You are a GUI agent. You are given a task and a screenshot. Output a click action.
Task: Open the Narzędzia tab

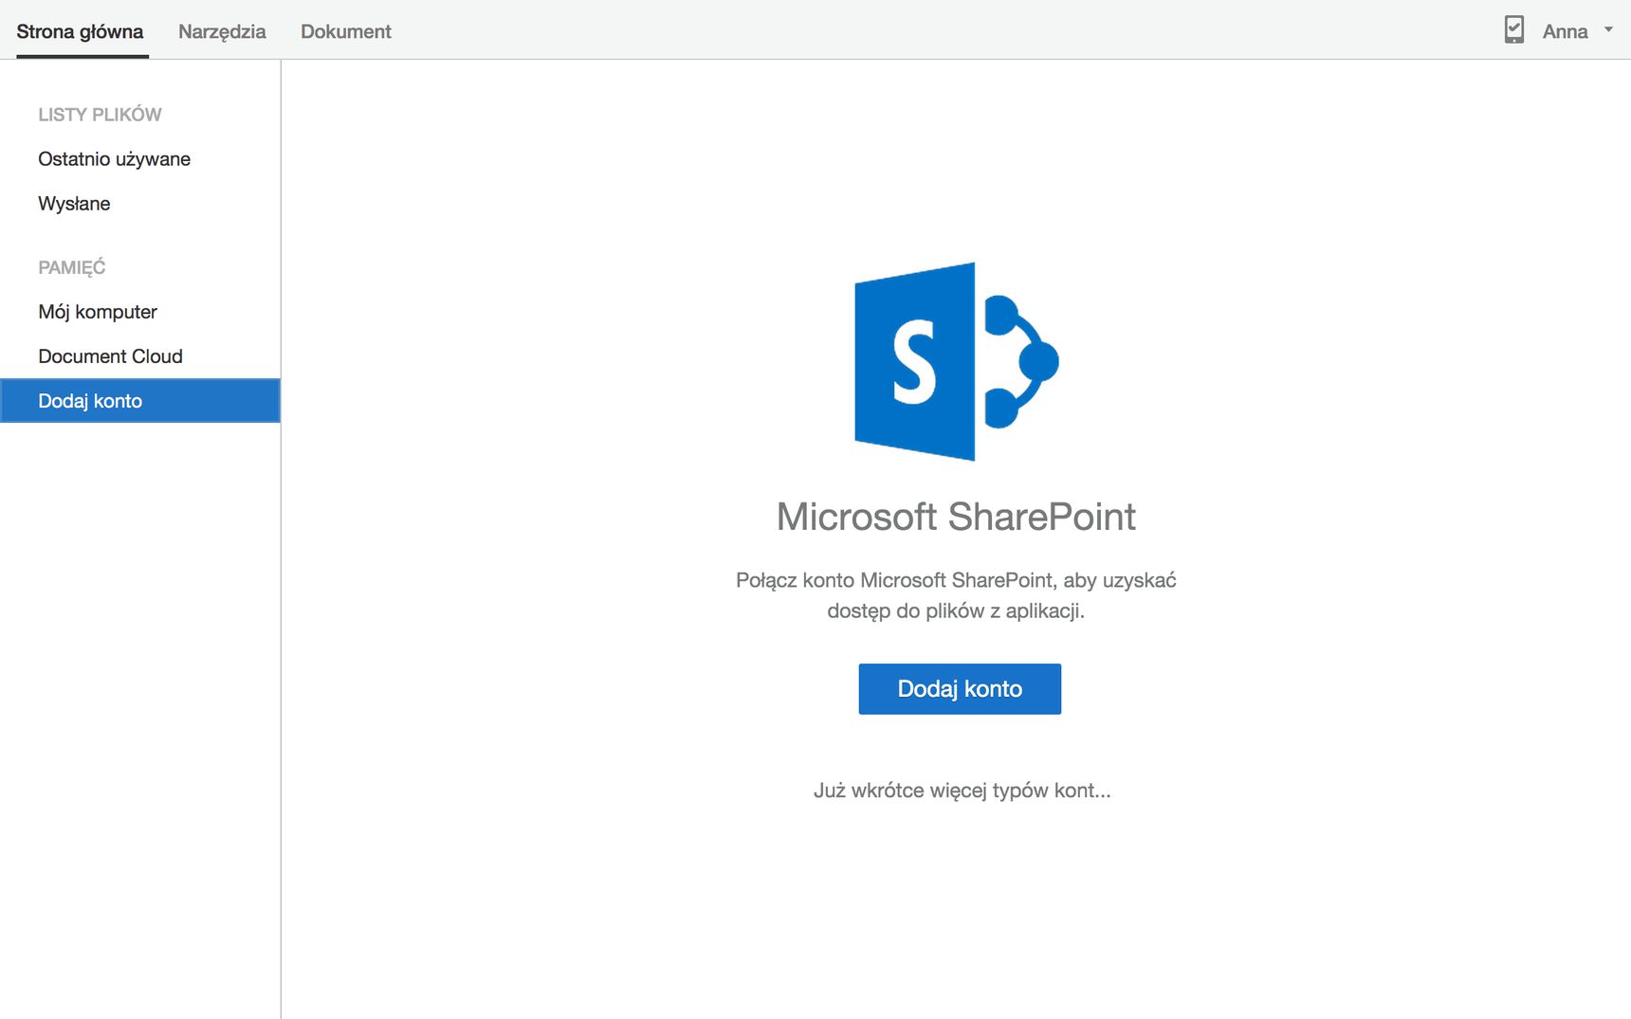222,31
